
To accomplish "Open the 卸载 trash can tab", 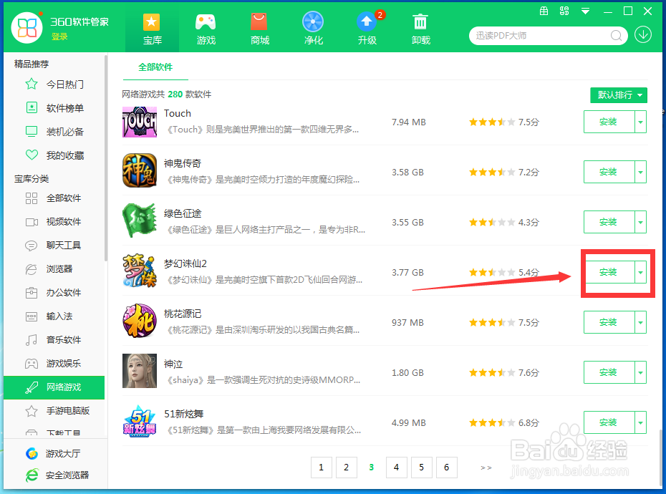I will [x=421, y=29].
